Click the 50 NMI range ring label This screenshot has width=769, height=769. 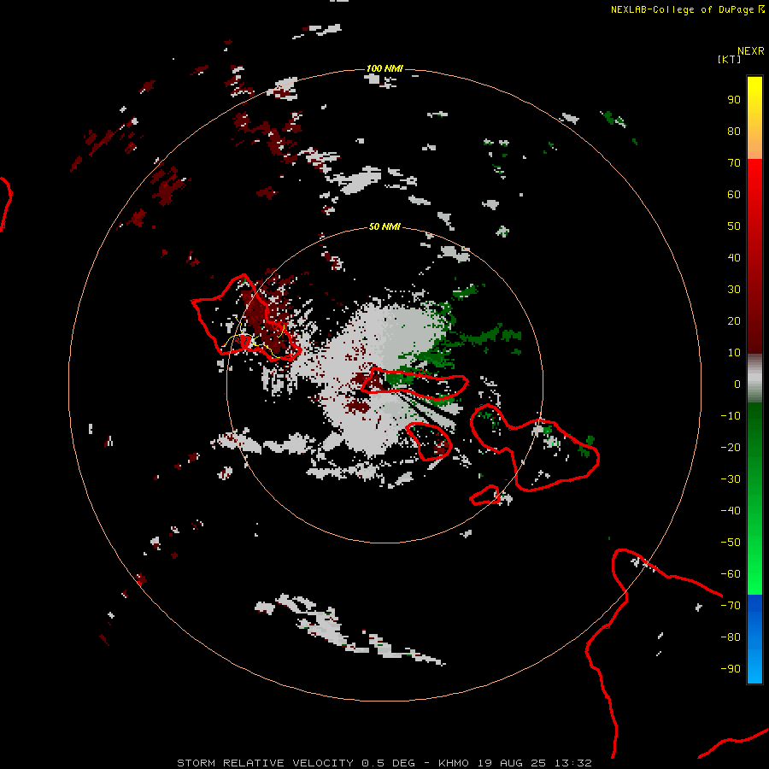(384, 226)
